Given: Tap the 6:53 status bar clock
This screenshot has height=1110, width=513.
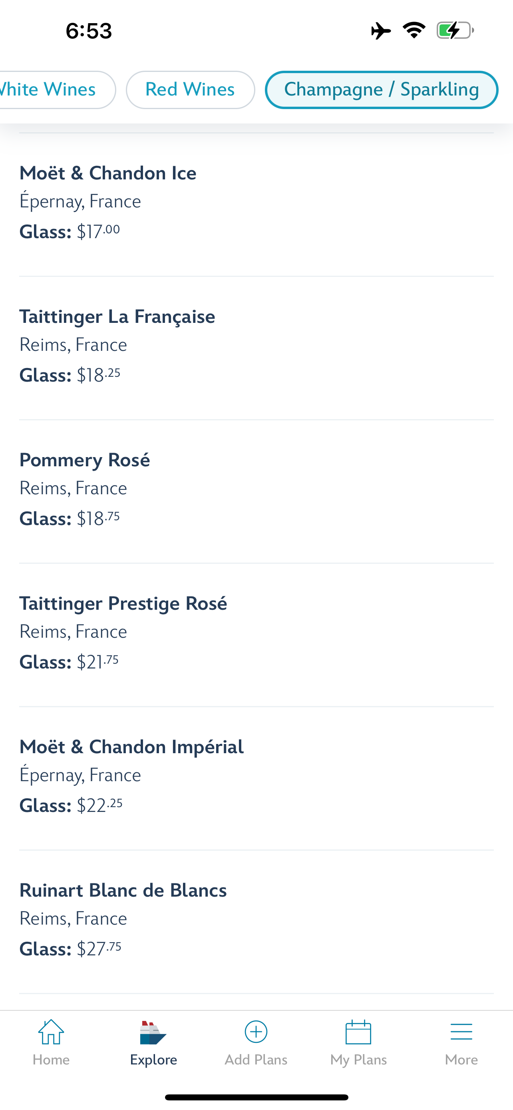Looking at the screenshot, I should click(x=89, y=31).
